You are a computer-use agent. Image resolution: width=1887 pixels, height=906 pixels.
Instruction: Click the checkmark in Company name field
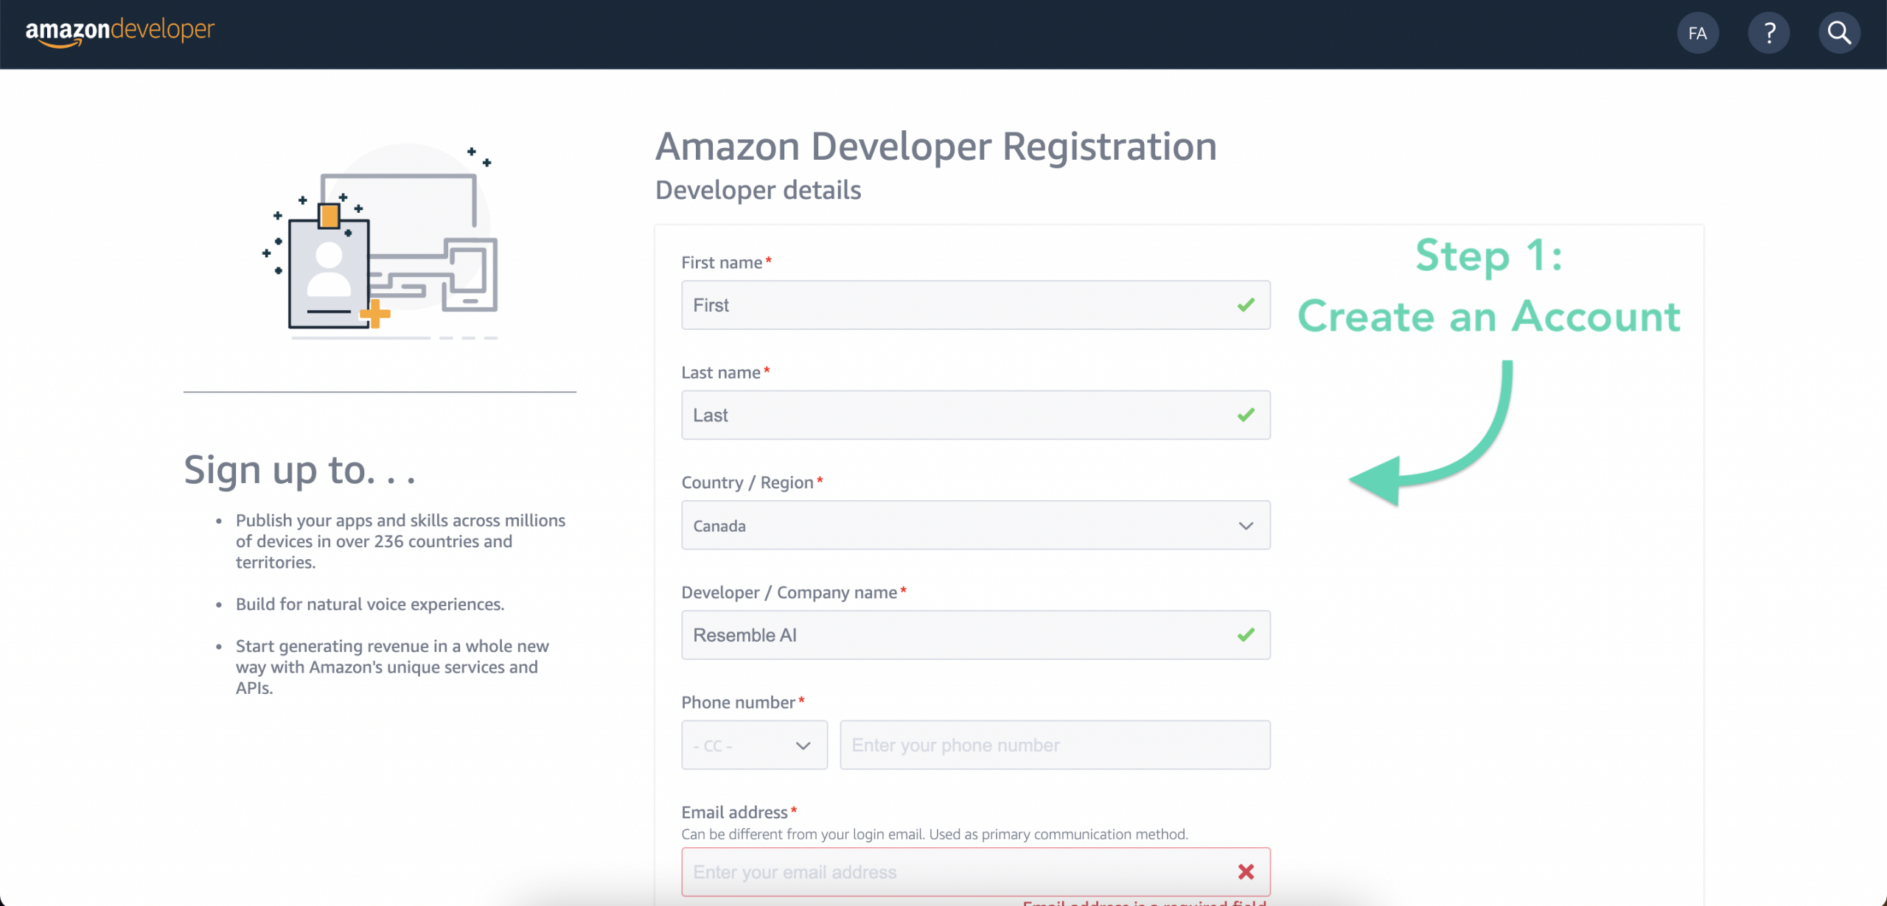(1246, 634)
